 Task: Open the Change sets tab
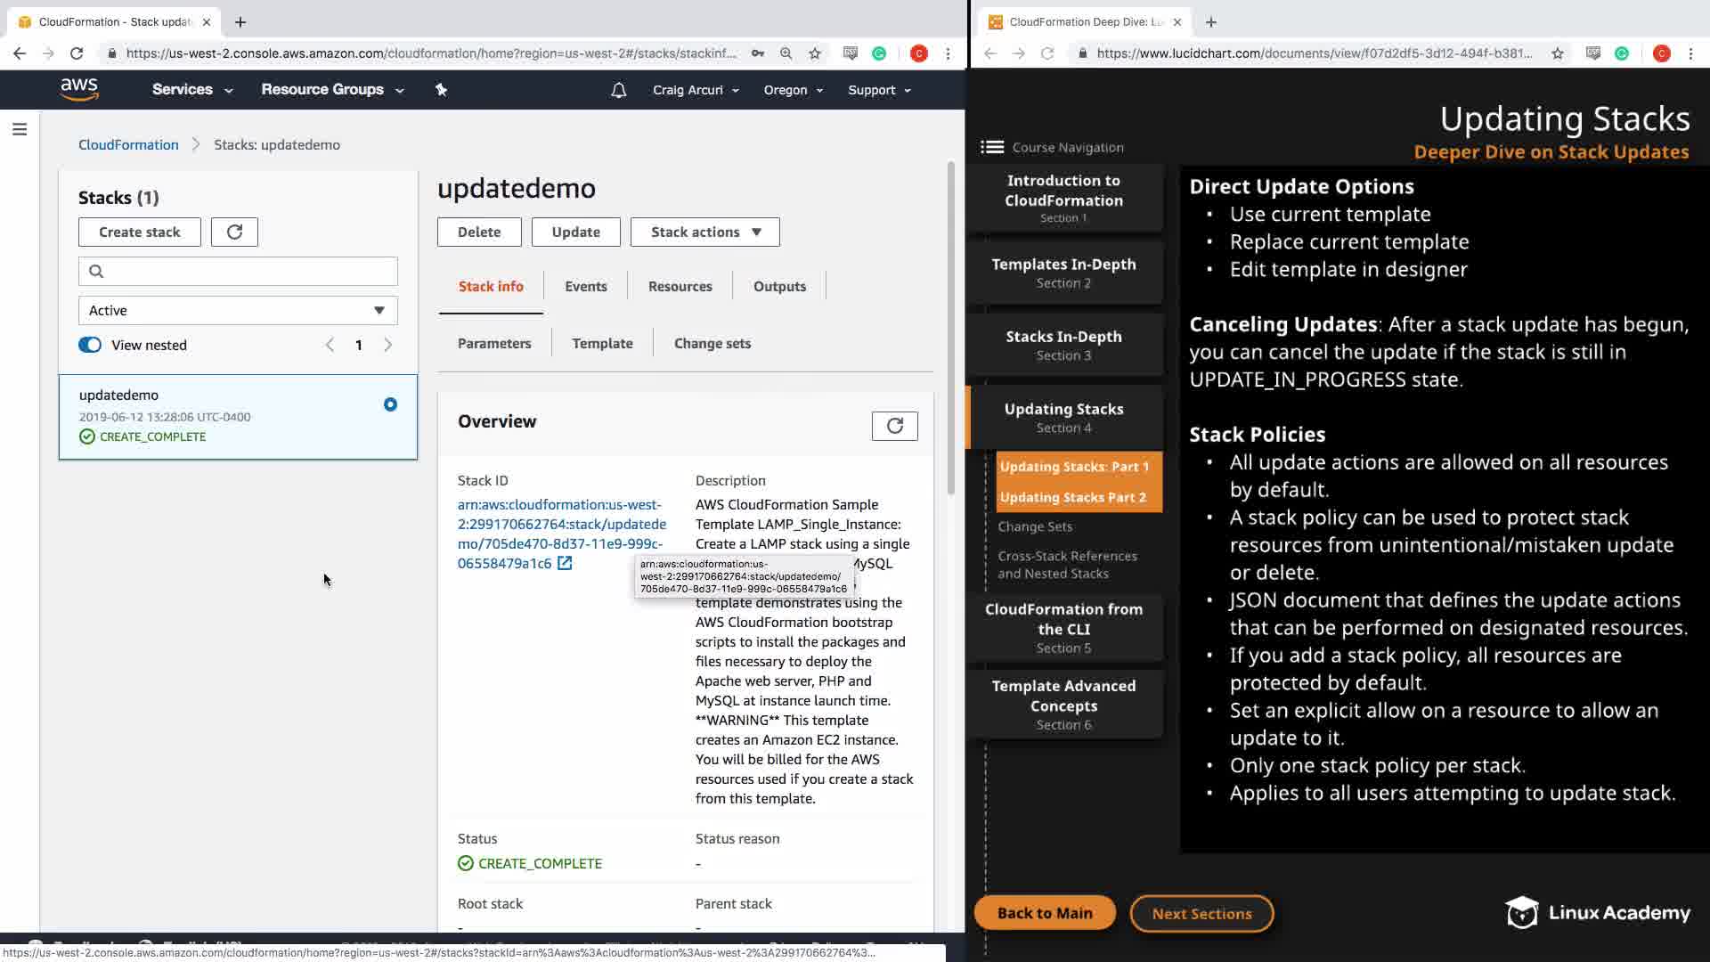click(x=712, y=343)
